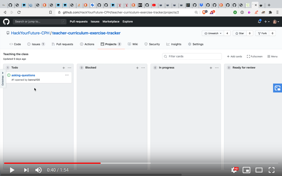Enable miniplayer mode
Image resolution: width=282 pixels, height=176 pixels.
[x=246, y=170]
